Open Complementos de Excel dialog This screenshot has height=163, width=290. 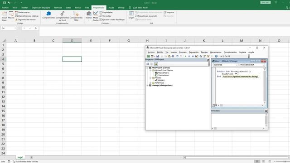point(63,16)
